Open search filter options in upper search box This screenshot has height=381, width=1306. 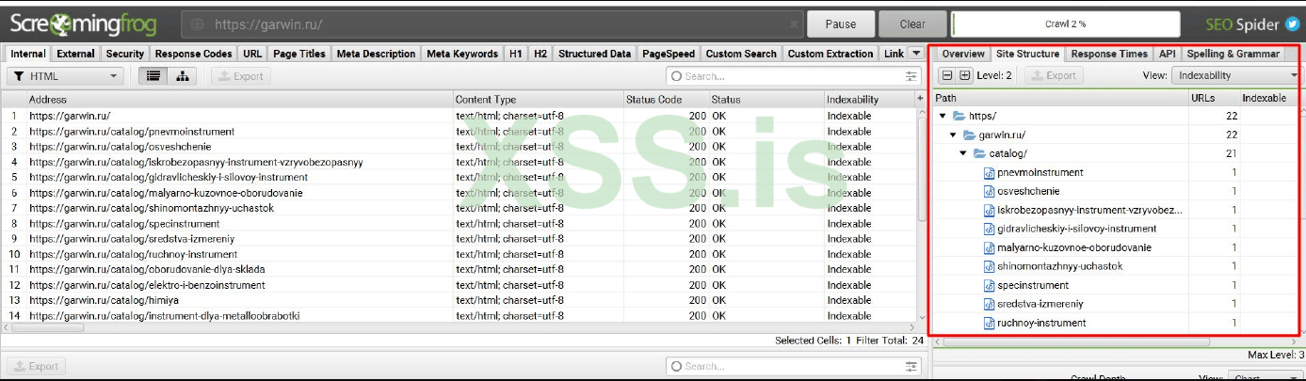point(911,76)
